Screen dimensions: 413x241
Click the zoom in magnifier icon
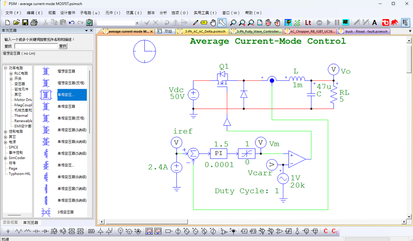point(242,22)
